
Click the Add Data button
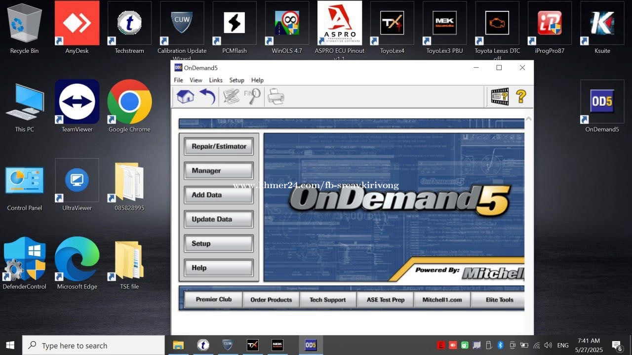click(219, 195)
